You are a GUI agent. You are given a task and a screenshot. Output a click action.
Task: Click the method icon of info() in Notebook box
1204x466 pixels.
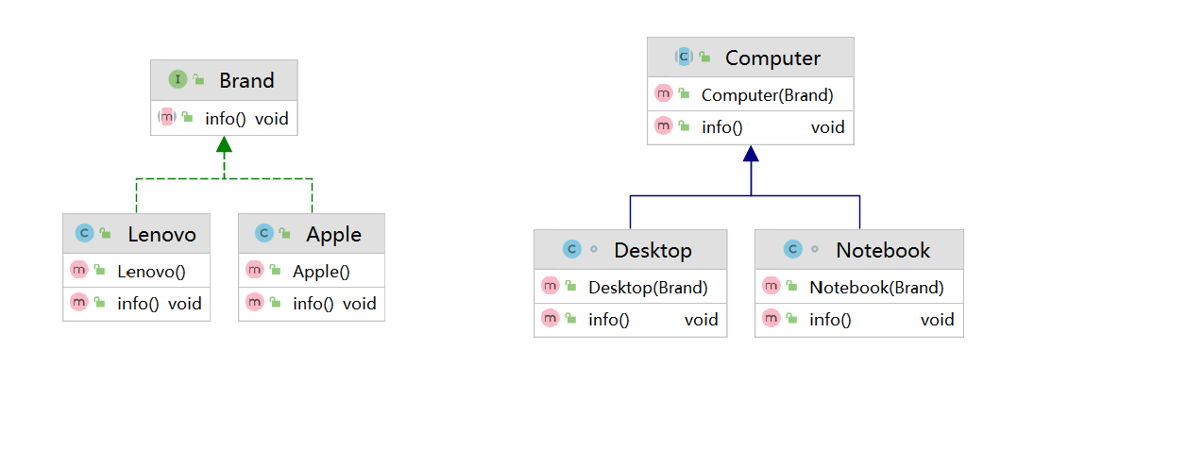[772, 319]
